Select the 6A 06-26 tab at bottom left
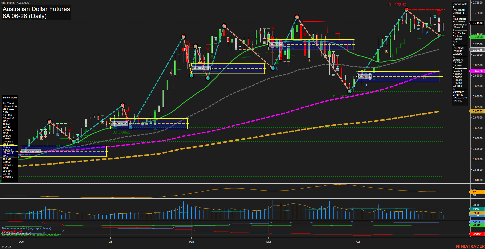Image resolution: width=485 pixels, height=249 pixels. point(6,246)
